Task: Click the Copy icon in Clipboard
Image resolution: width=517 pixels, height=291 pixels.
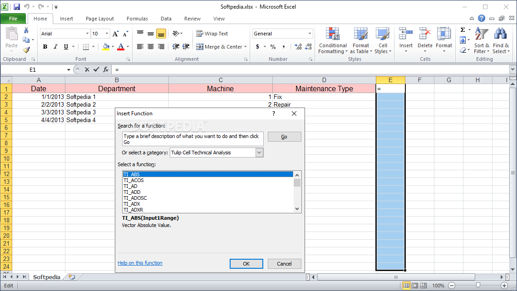Action: point(26,40)
